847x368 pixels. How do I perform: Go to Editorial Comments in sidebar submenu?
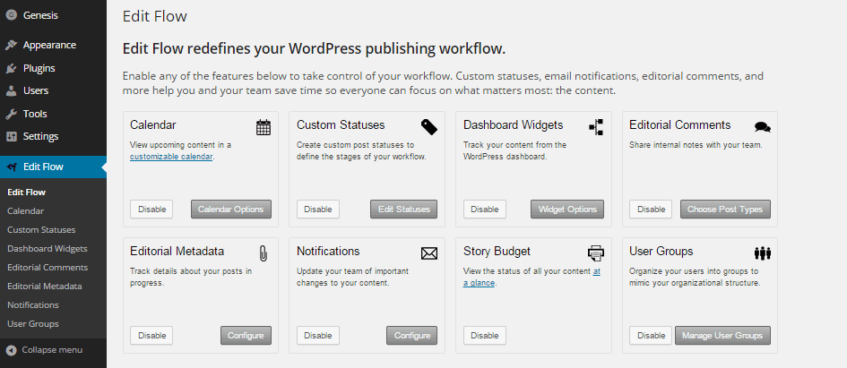click(x=48, y=268)
